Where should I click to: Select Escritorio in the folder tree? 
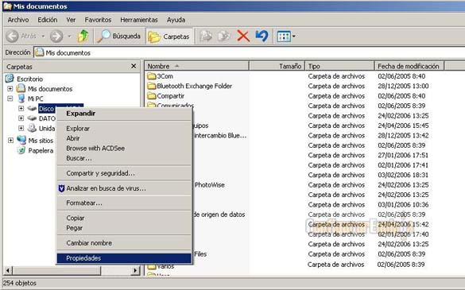tap(29, 79)
